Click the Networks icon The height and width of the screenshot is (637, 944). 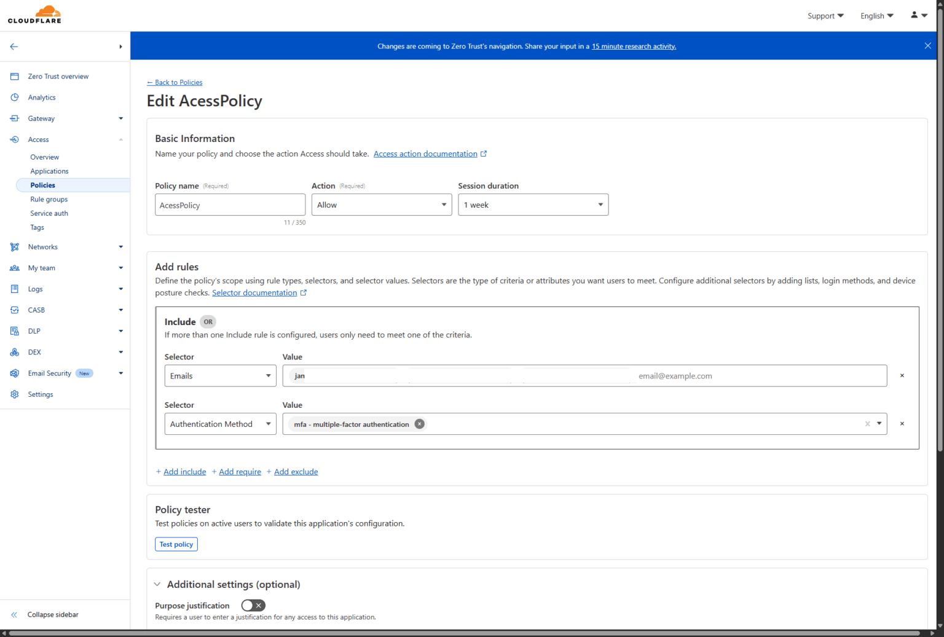click(14, 246)
